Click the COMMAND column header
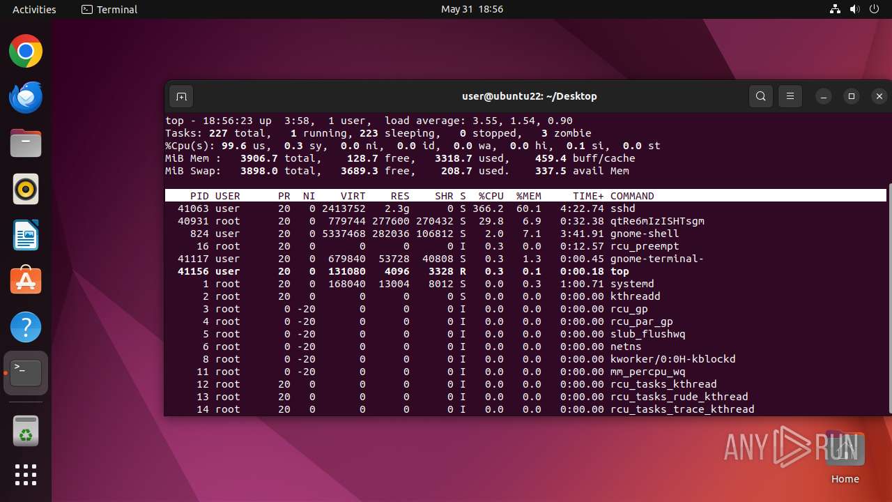This screenshot has width=892, height=502. pyautogui.click(x=632, y=196)
